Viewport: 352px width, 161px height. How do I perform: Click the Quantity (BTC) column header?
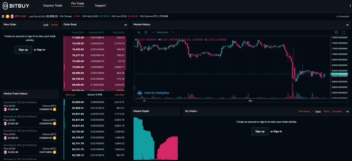(x=97, y=33)
